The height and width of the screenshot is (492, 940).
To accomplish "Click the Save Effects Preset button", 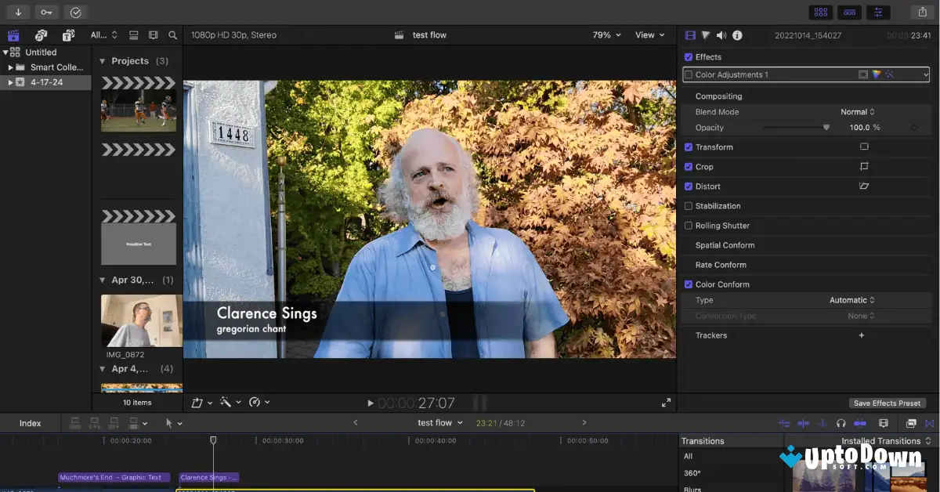I will 888,402.
